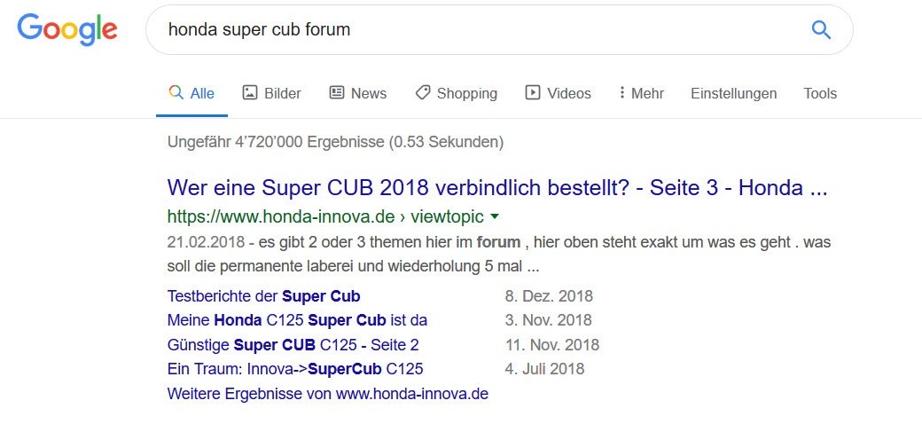This screenshot has width=922, height=424.
Task: Click the Google logo
Action: pyautogui.click(x=67, y=29)
